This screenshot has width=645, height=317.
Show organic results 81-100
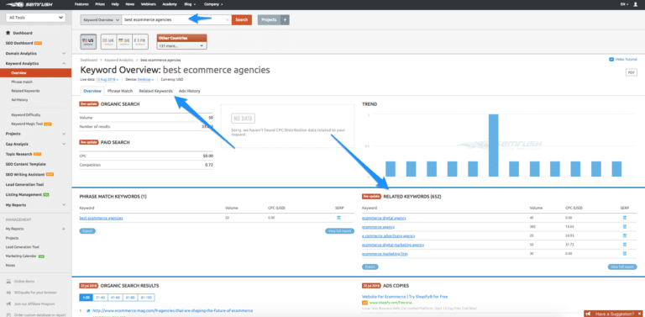147,297
